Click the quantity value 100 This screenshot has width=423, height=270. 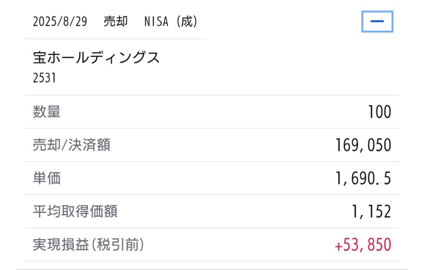tap(379, 112)
